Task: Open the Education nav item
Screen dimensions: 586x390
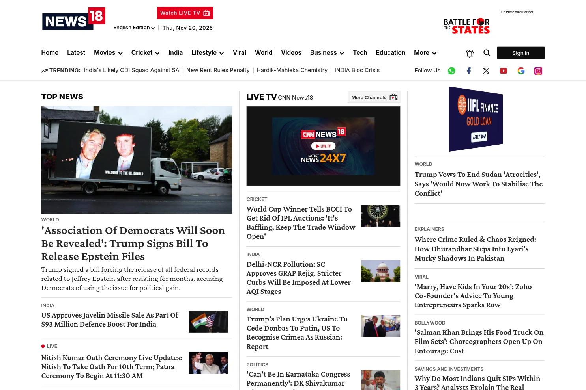Action: 391,53
